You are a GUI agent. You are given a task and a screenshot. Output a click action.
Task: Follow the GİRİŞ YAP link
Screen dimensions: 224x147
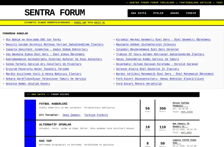click(80, 22)
